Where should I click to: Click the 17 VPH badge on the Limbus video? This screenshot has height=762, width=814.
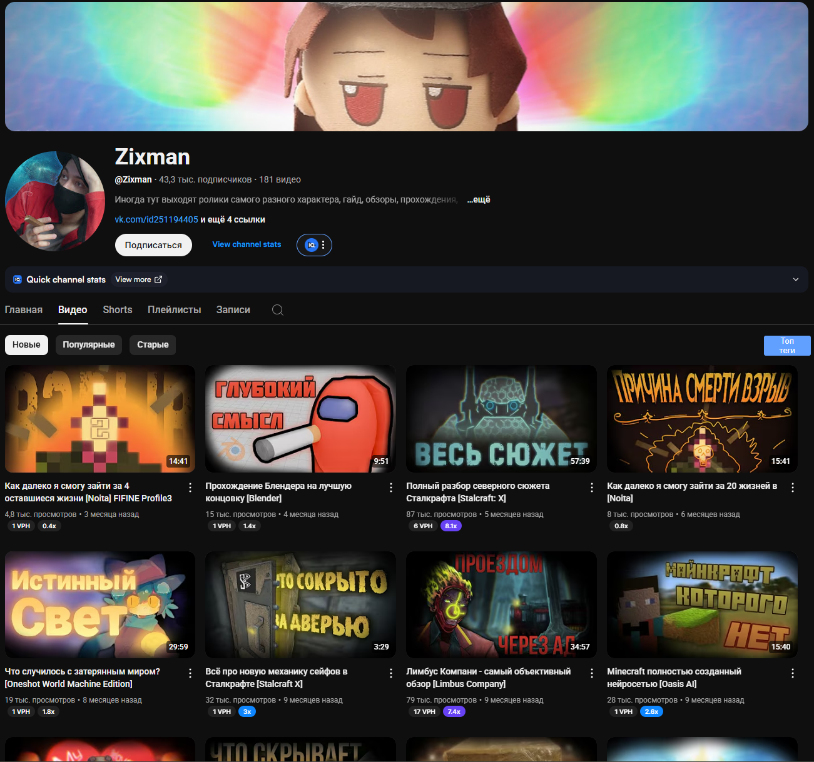[x=424, y=712]
